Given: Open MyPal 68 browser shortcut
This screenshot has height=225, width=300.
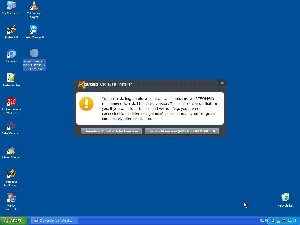Looking at the screenshot, I should pyautogui.click(x=11, y=32).
